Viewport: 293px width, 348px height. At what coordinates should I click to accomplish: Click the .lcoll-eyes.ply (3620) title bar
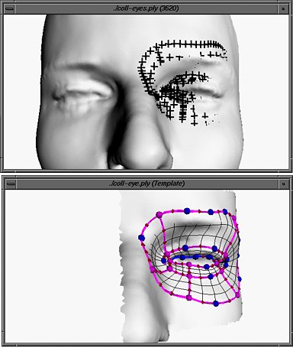tap(146, 8)
